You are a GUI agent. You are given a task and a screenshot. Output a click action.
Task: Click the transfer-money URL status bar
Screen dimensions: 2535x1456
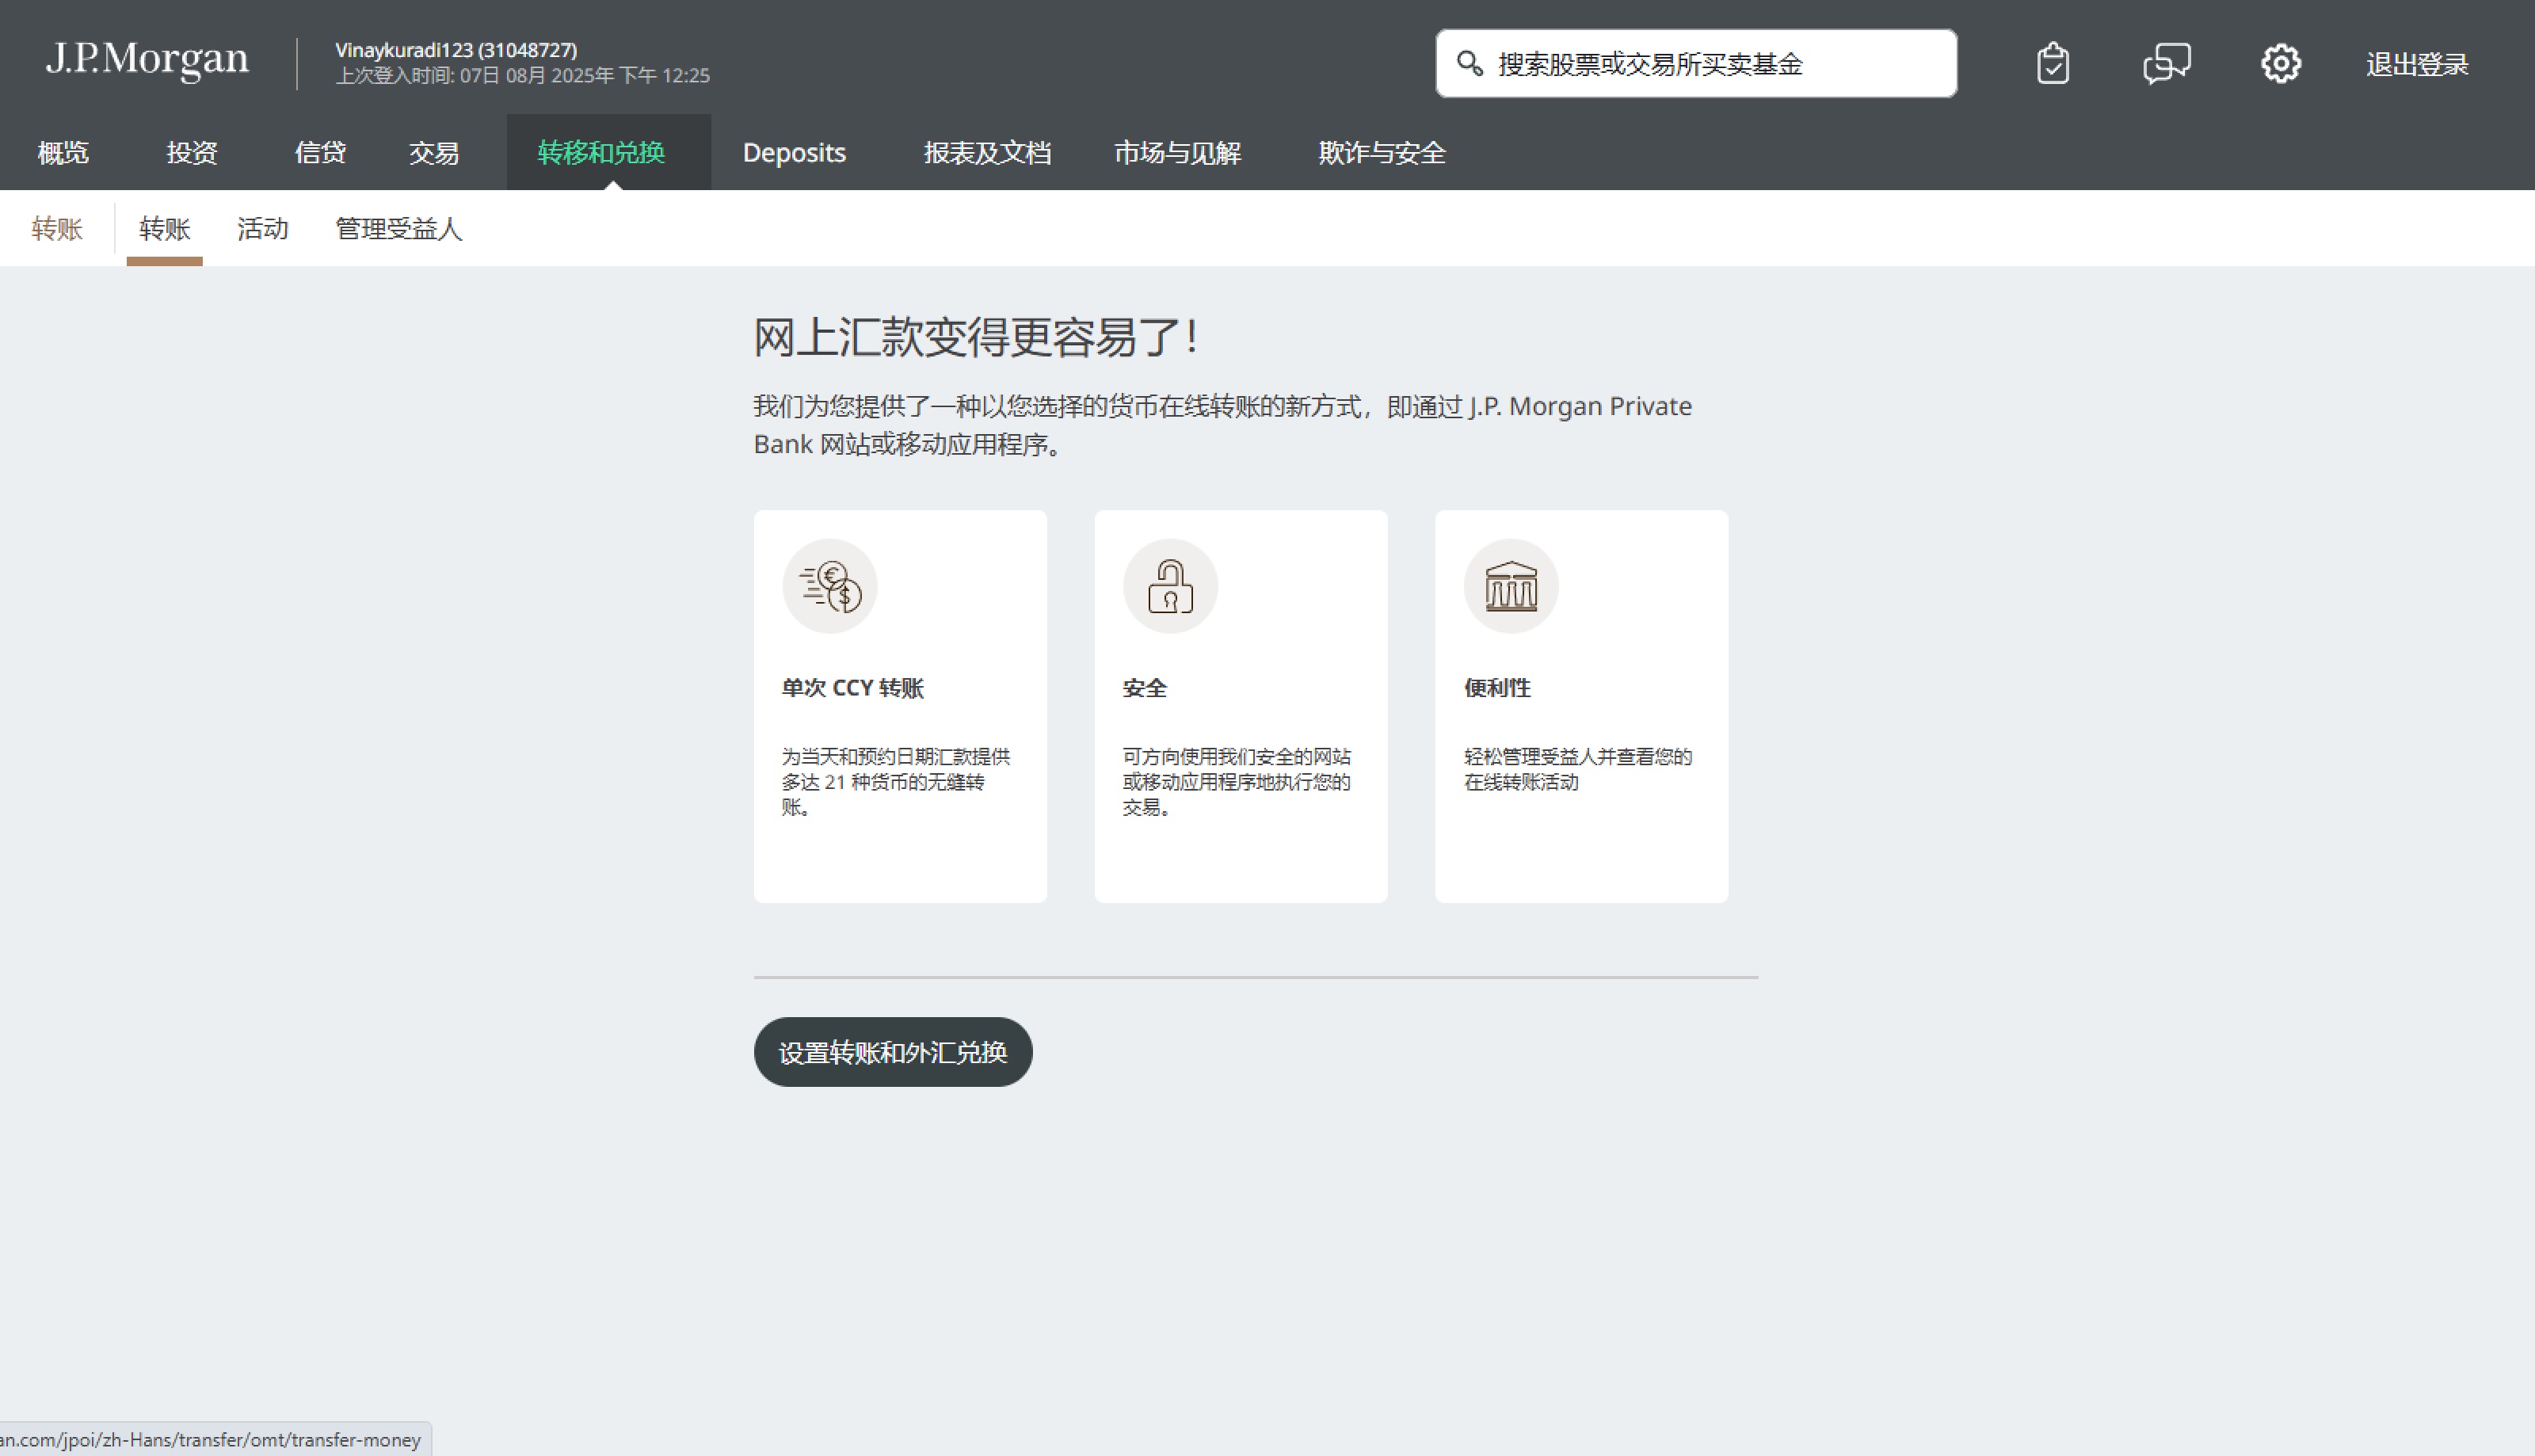coord(215,1440)
